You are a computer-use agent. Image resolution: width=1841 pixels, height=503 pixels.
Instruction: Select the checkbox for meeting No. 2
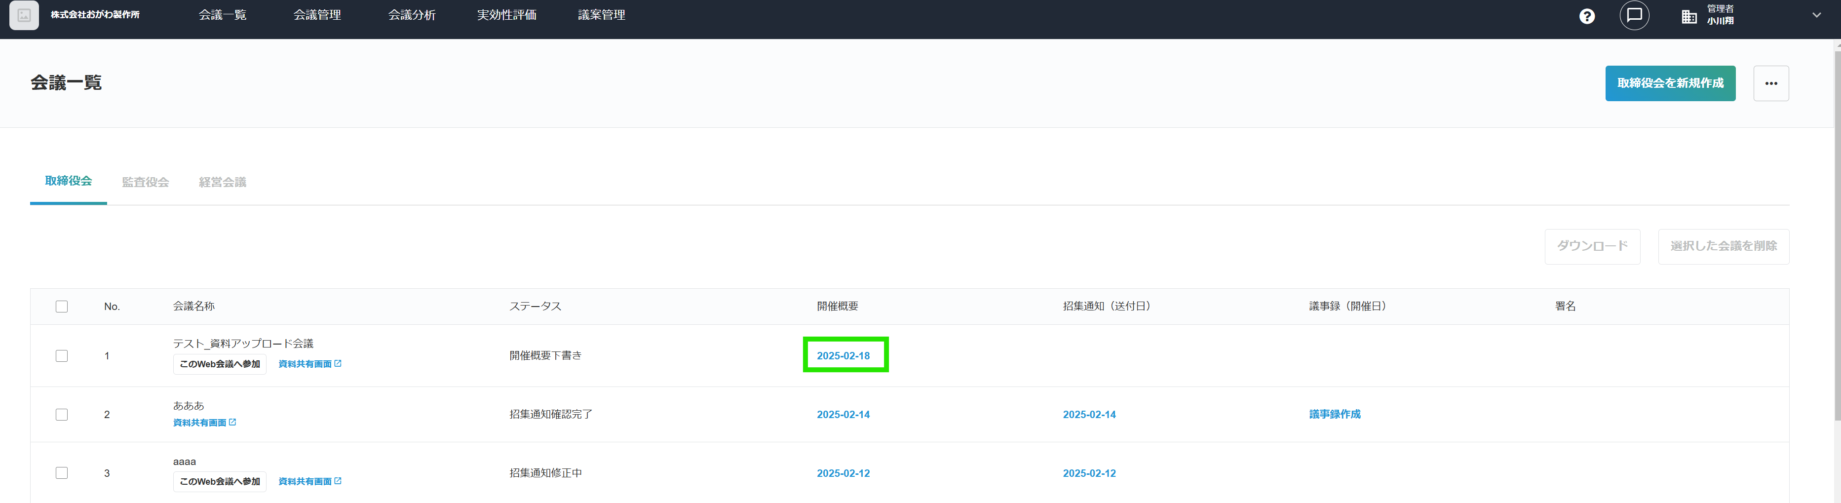62,415
